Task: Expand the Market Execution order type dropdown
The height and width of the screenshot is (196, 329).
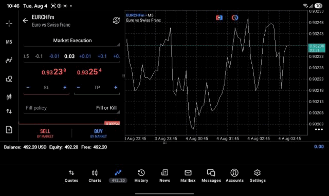Action: coord(72,41)
